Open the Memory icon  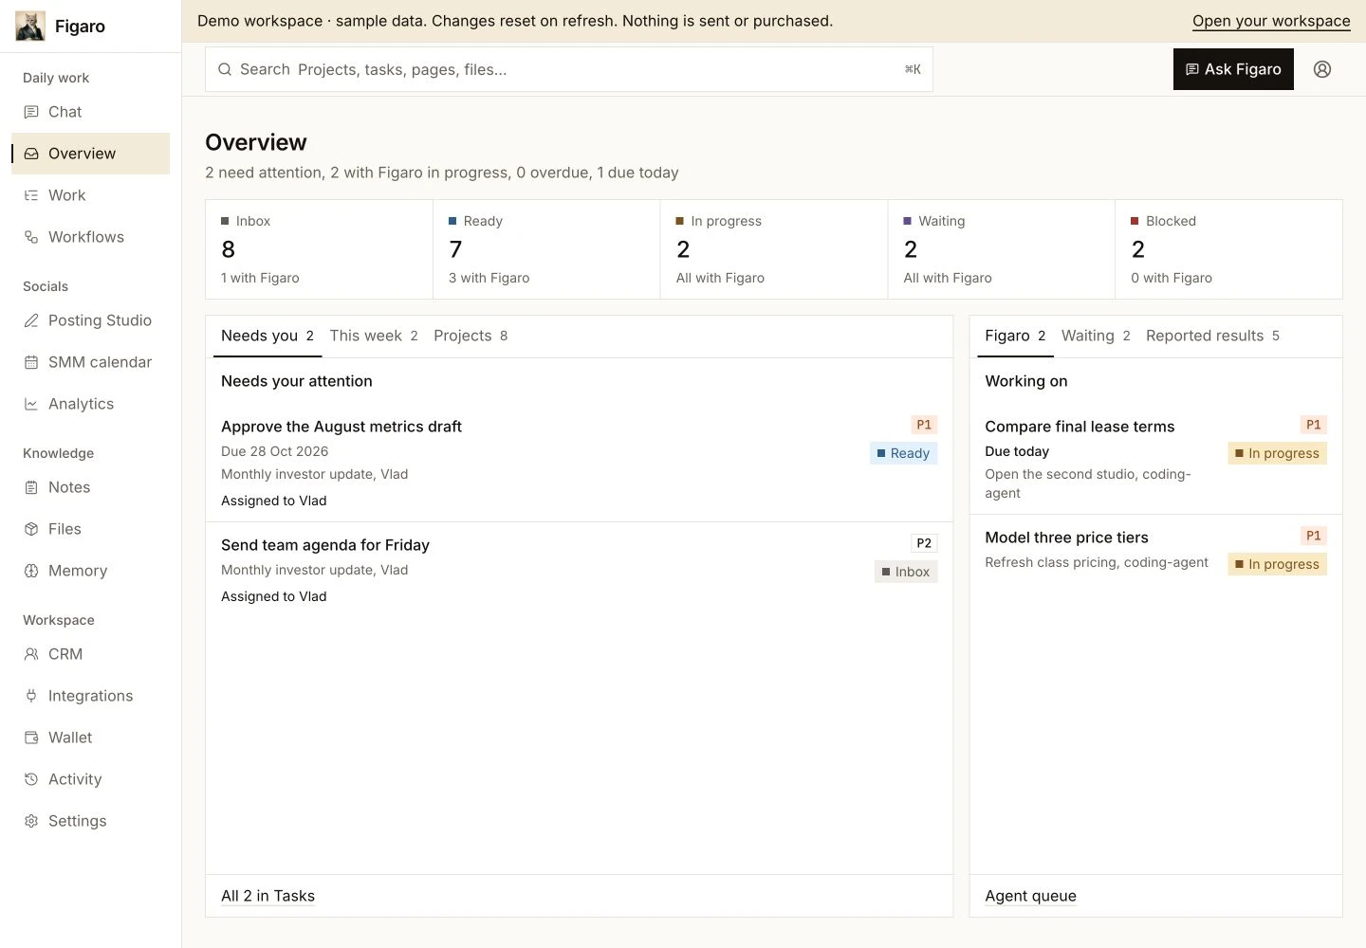point(31,571)
